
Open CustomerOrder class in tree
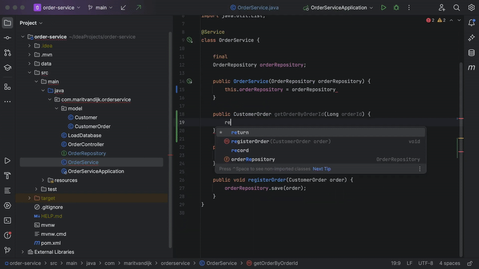(x=92, y=126)
